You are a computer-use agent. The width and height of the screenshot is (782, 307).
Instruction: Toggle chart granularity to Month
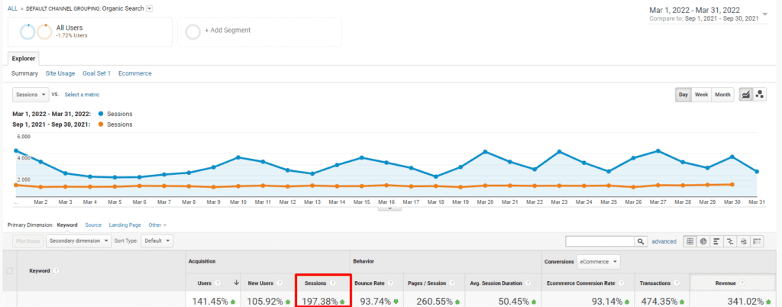coord(722,95)
